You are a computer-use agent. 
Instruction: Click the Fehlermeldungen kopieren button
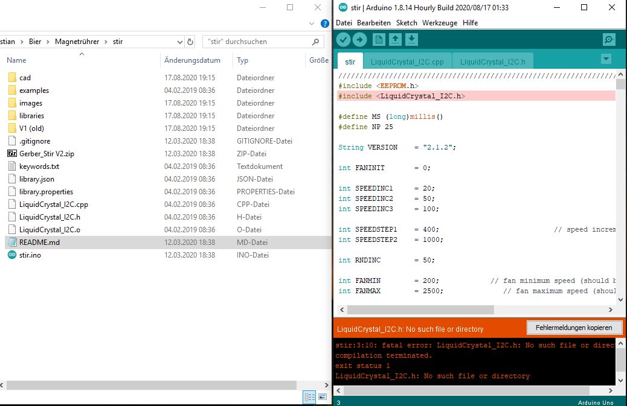pyautogui.click(x=574, y=328)
